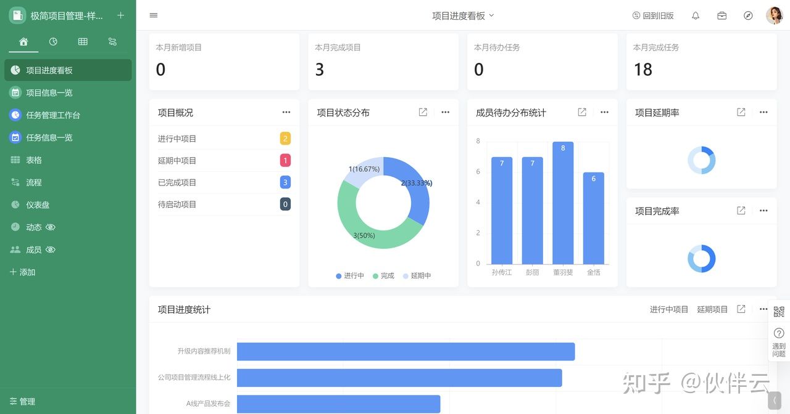Switch to the table view sidebar tab

click(83, 41)
